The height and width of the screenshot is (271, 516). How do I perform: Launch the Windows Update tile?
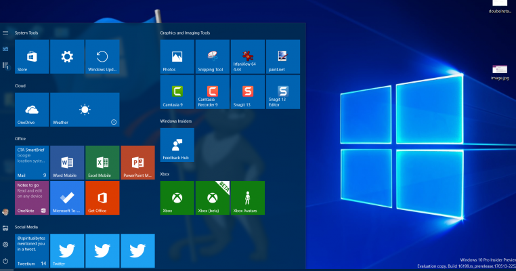coord(102,57)
